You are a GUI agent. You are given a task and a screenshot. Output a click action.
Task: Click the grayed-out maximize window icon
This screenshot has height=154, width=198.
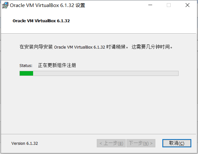click(x=169, y=5)
